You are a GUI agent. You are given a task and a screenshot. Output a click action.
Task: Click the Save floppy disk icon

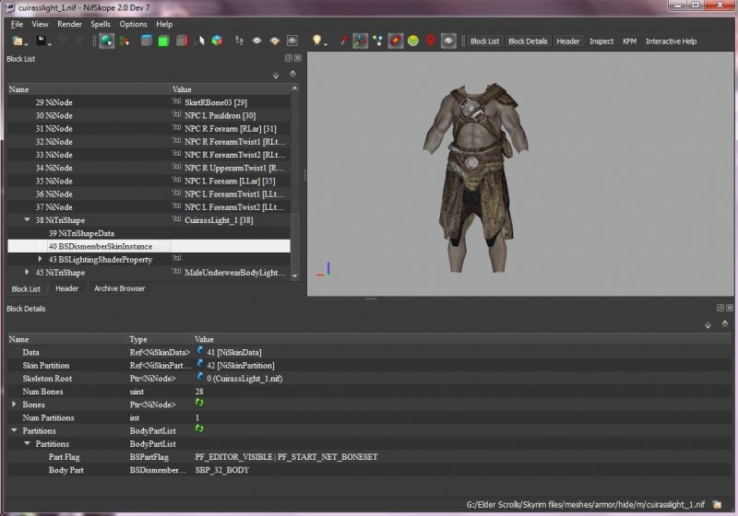[x=42, y=41]
